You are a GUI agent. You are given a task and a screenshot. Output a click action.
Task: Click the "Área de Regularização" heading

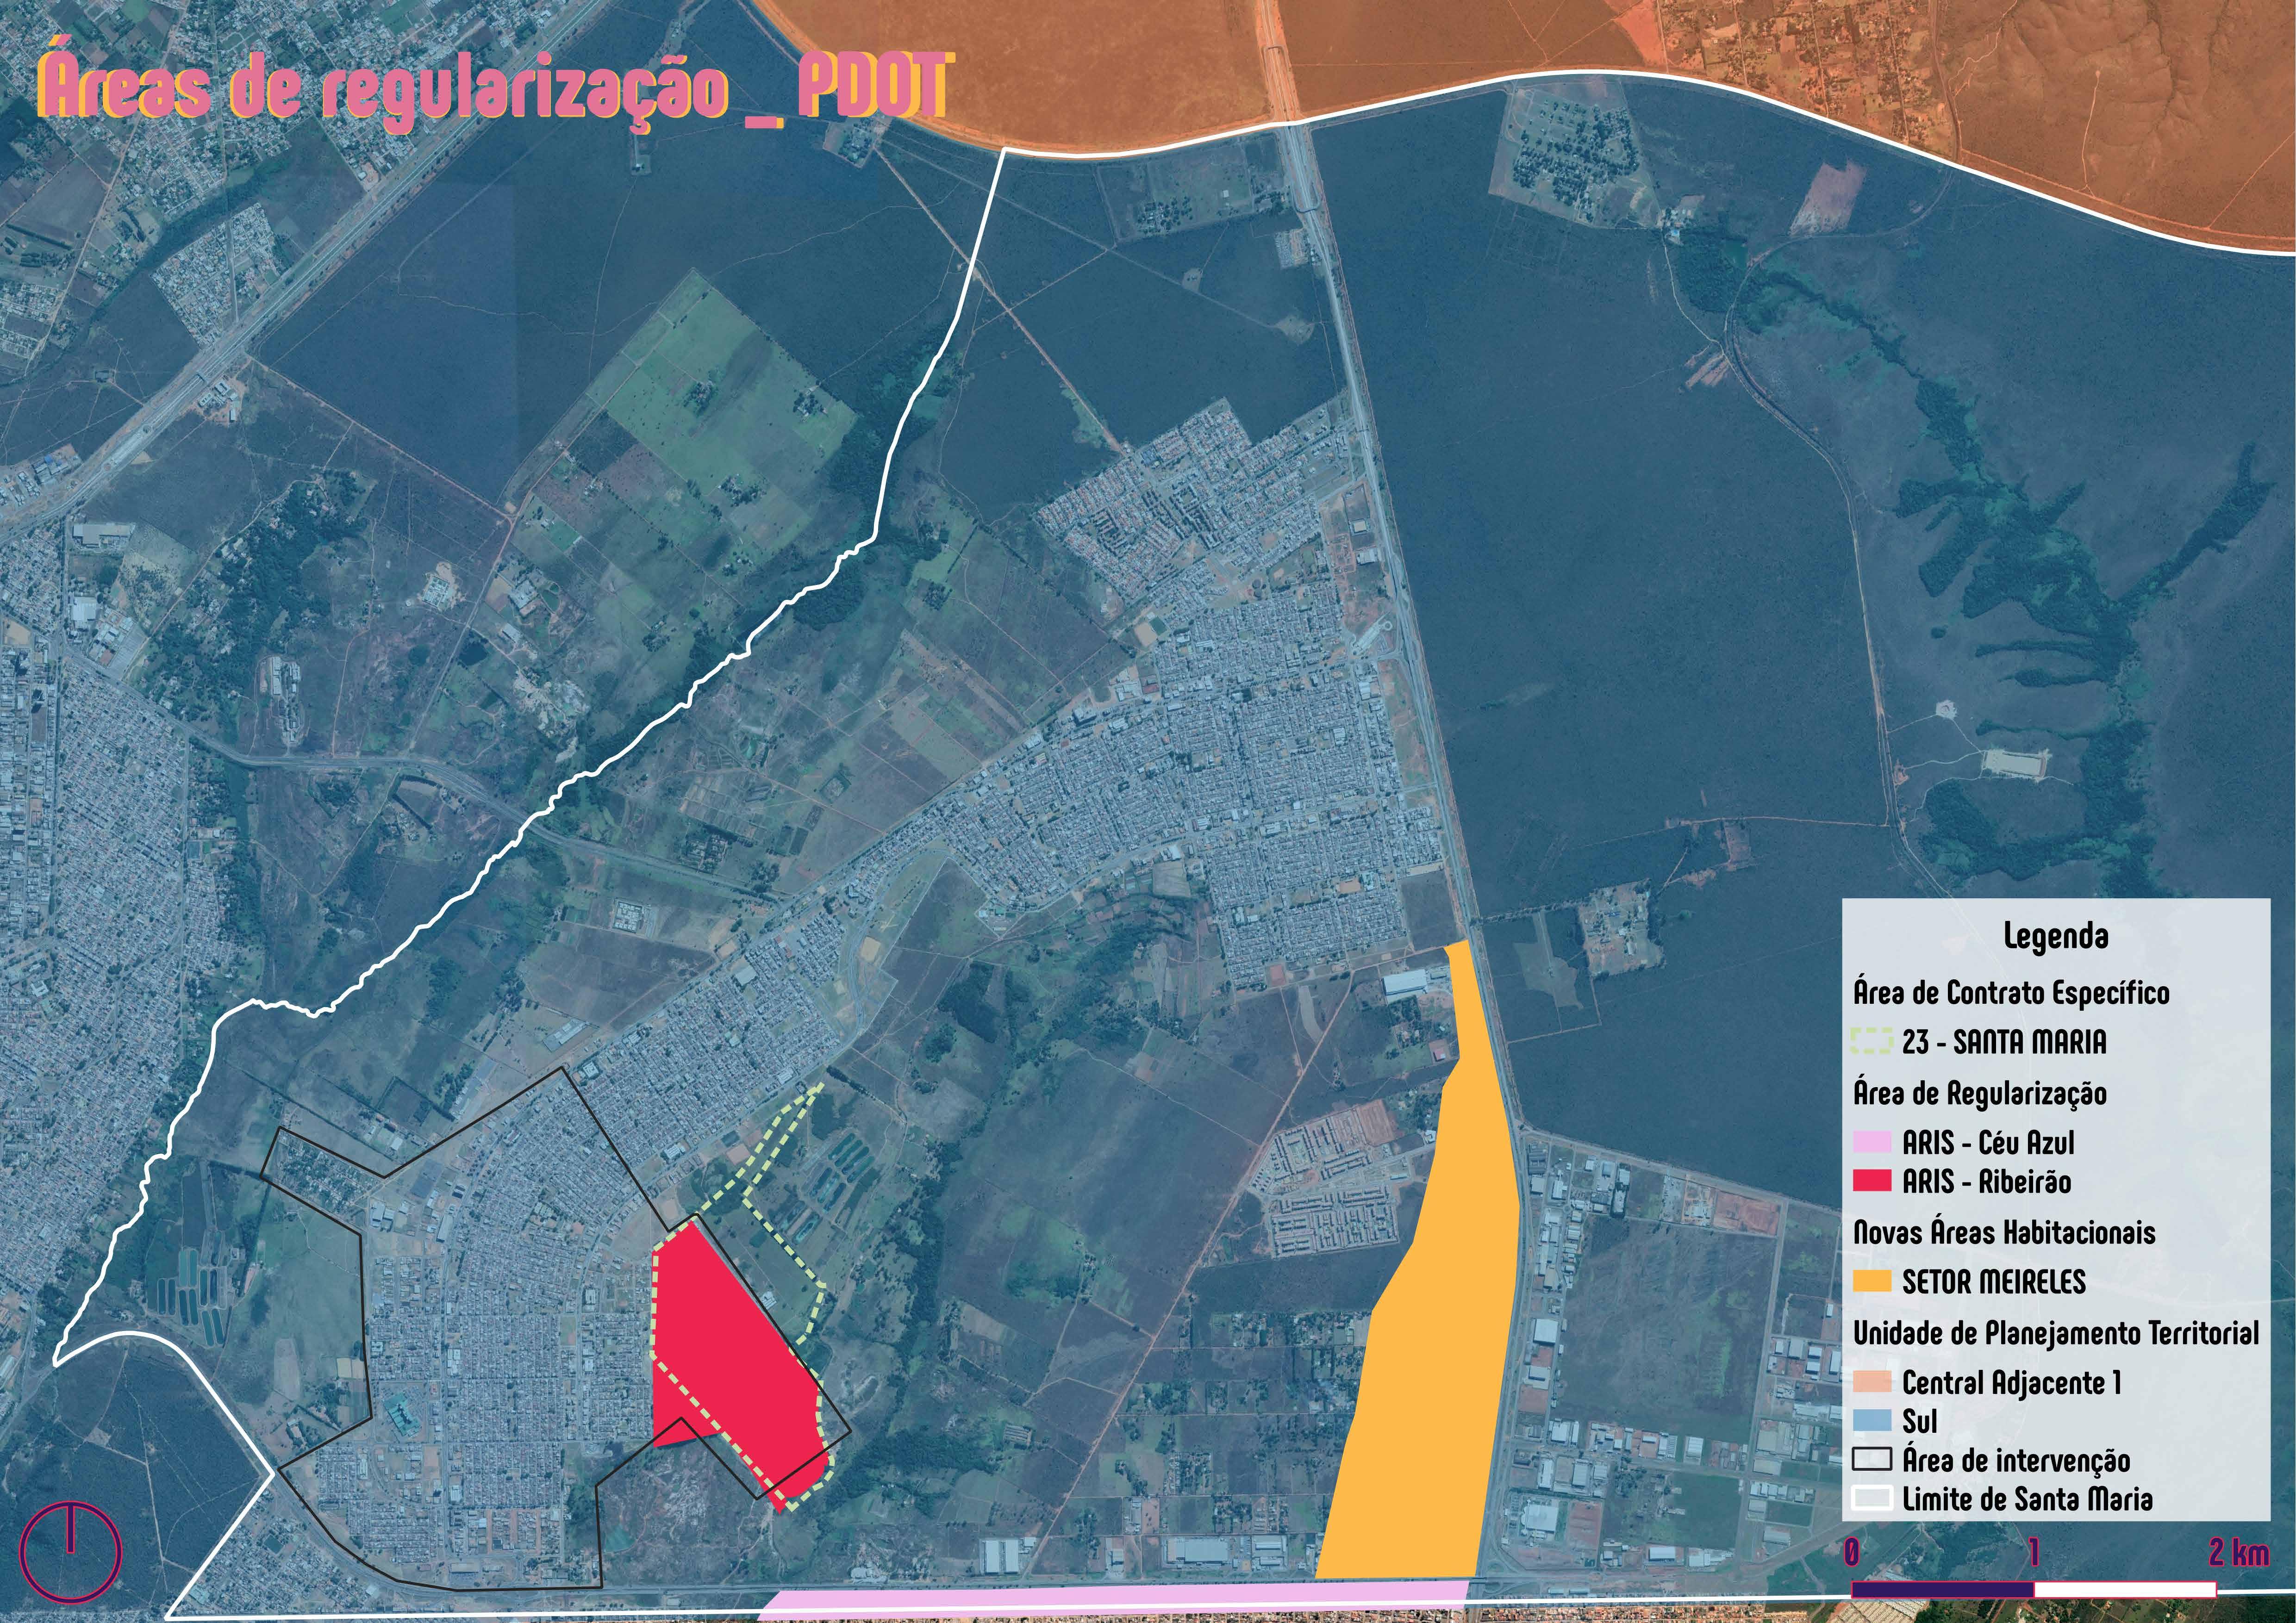pos(1980,1093)
